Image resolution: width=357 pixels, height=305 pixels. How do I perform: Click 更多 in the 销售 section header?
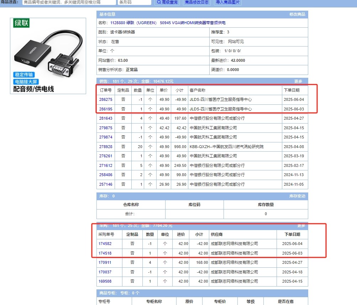pos(298,81)
